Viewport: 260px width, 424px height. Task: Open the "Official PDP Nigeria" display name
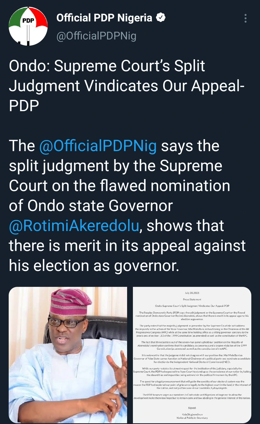[x=104, y=18]
